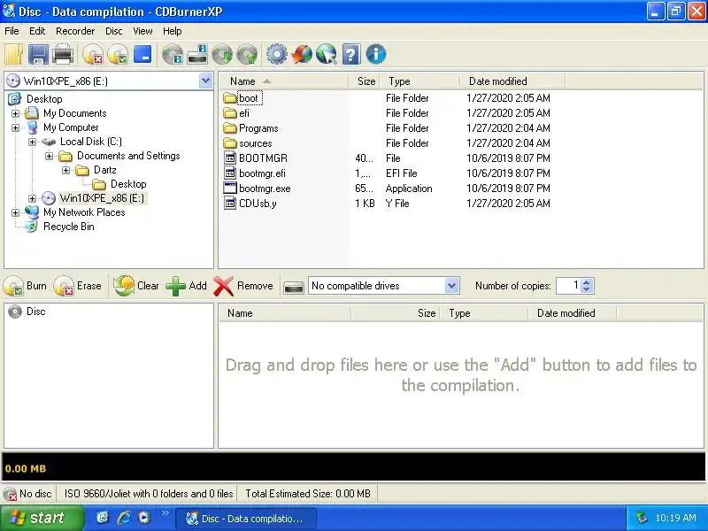Click the Erase button
The image size is (708, 531).
coord(78,286)
